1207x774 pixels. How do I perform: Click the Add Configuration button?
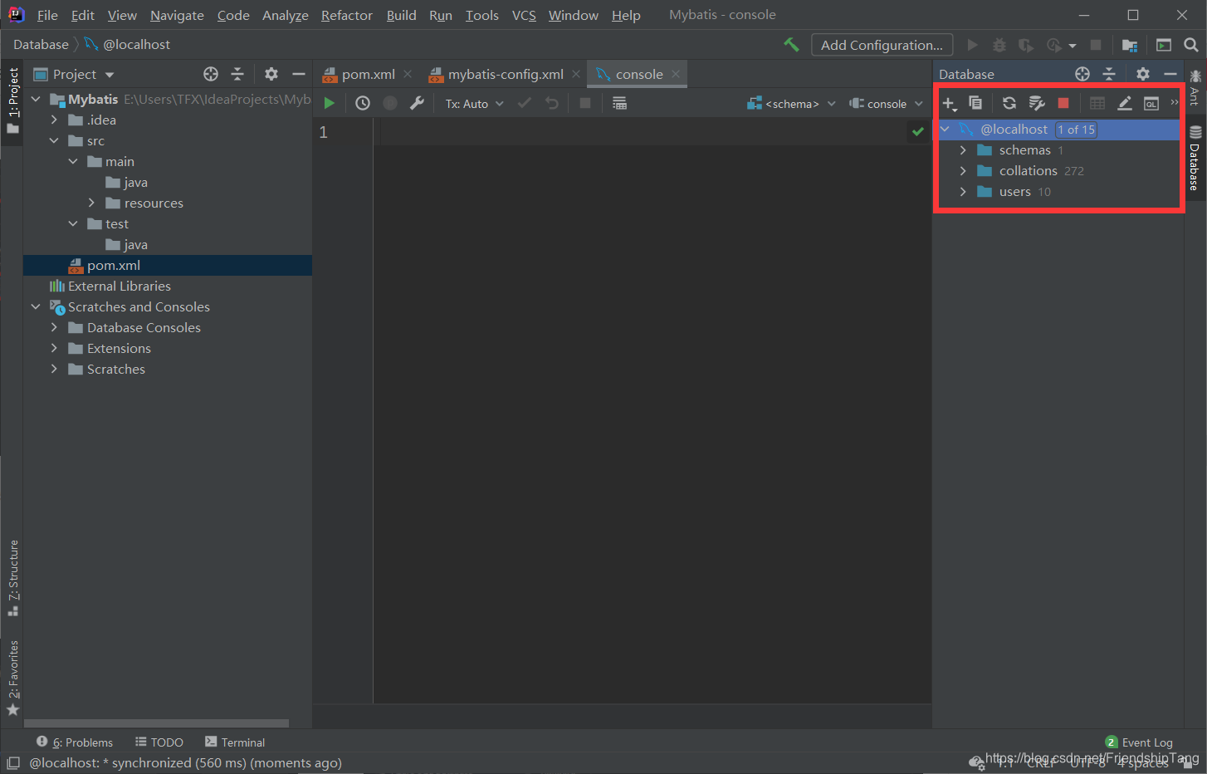[x=882, y=45]
